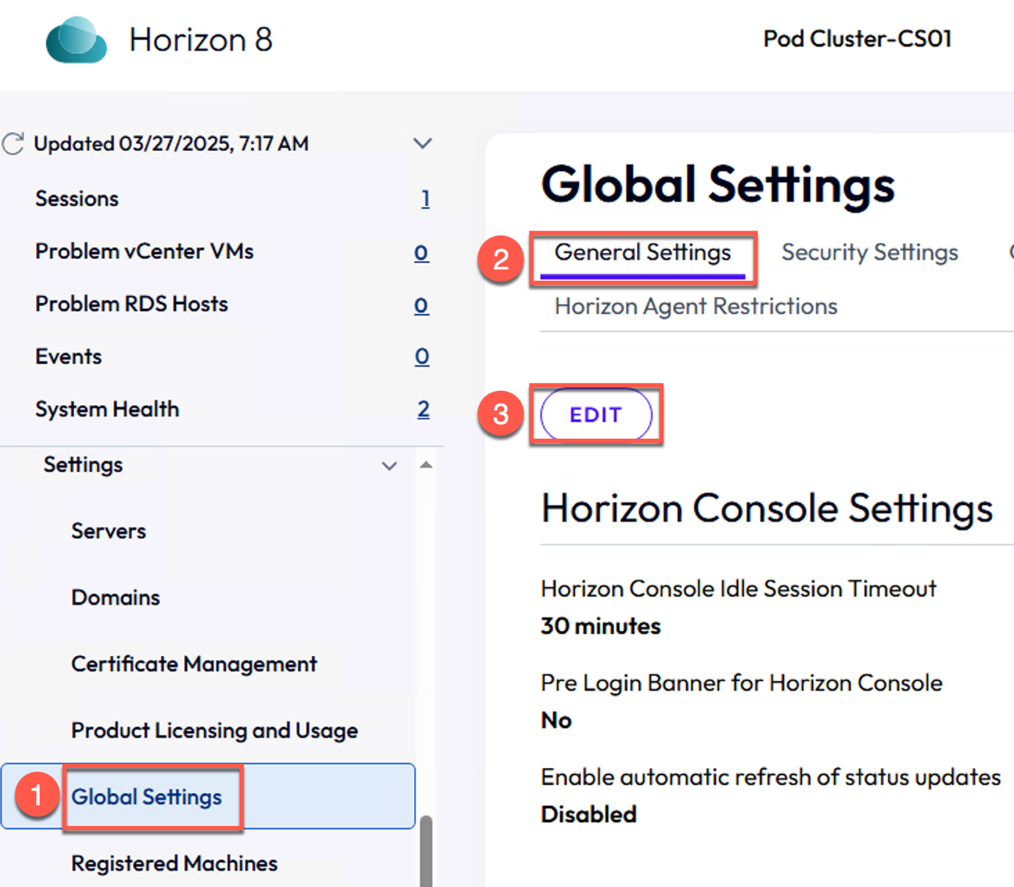Open the System Health count link
Screen dimensions: 1014x887
423,409
